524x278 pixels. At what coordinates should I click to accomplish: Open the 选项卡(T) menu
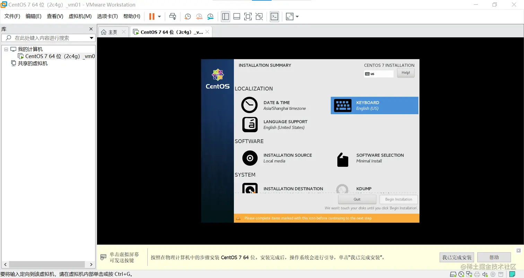[107, 16]
